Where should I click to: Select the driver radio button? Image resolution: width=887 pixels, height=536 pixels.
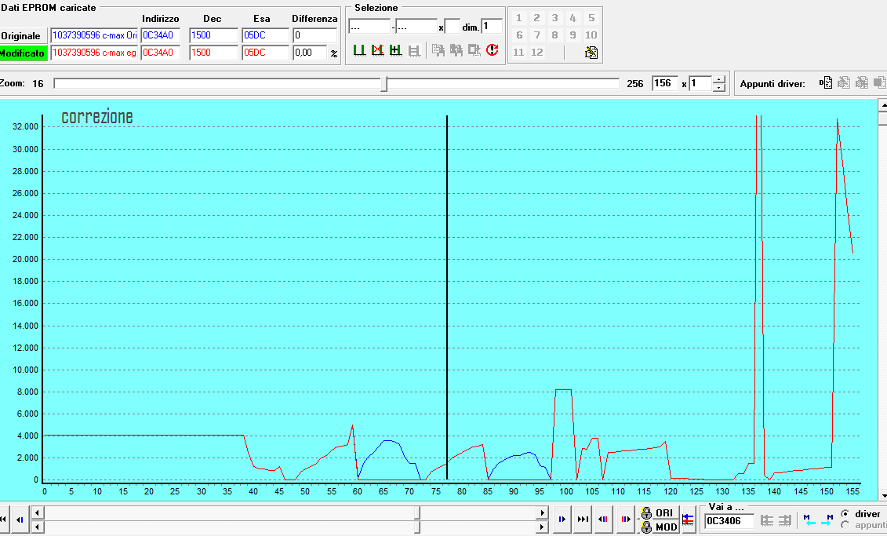click(x=845, y=514)
